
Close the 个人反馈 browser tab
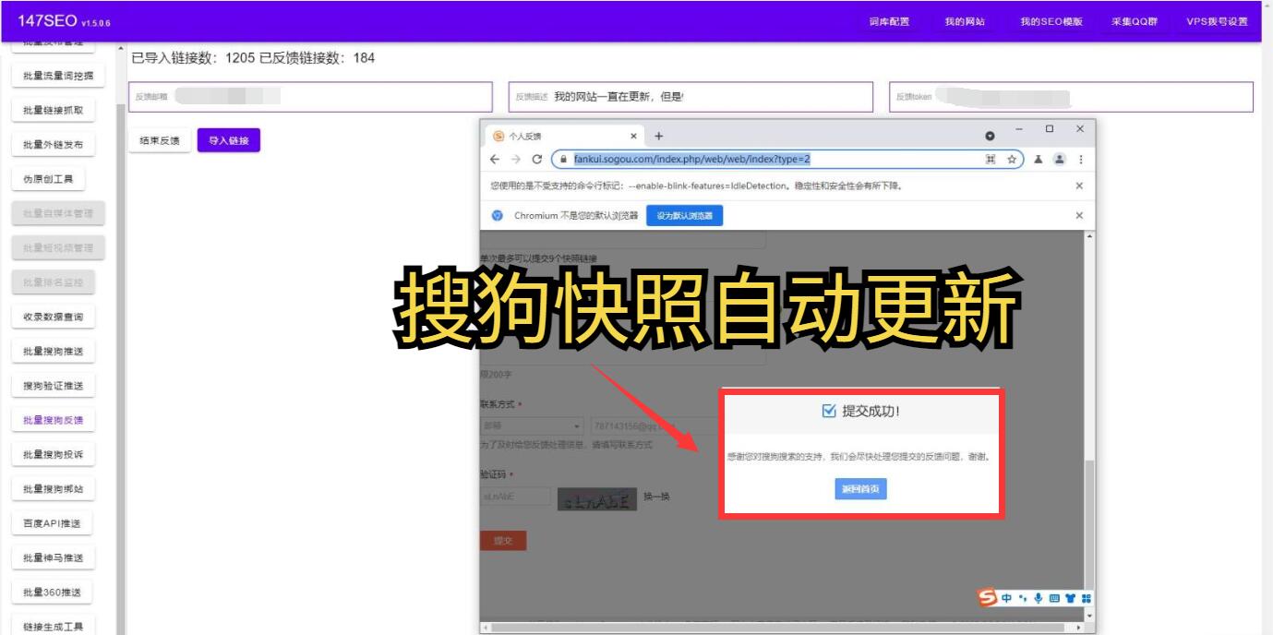click(x=633, y=136)
